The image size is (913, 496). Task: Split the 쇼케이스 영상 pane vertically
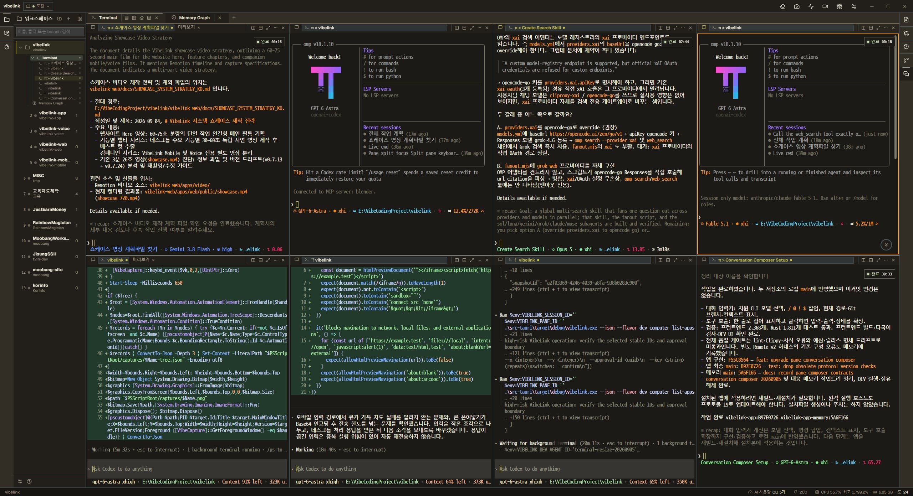point(253,28)
